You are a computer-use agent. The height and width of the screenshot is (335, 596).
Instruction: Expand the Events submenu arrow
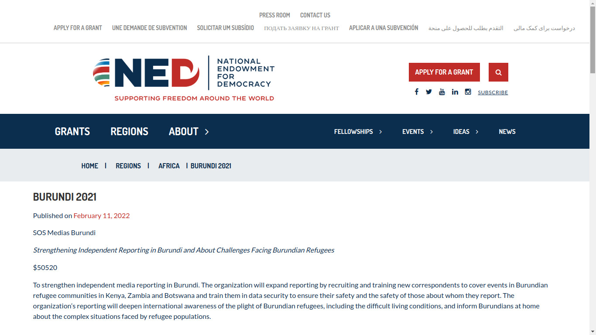click(x=432, y=132)
